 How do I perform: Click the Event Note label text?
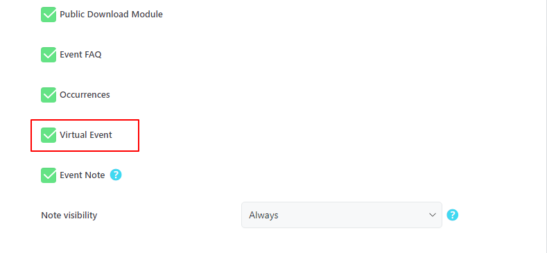coord(83,175)
